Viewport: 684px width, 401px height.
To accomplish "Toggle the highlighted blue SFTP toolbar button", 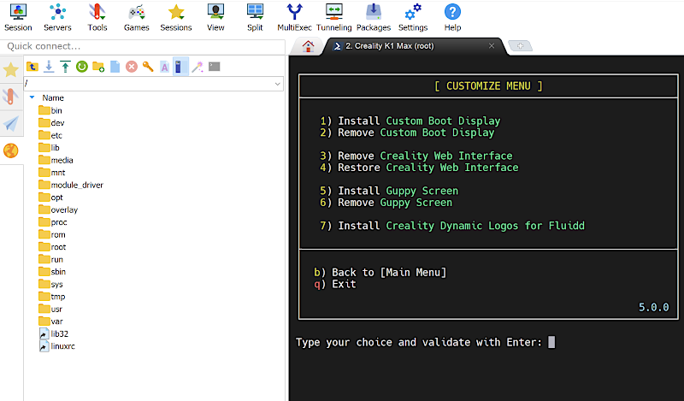I will pos(180,67).
